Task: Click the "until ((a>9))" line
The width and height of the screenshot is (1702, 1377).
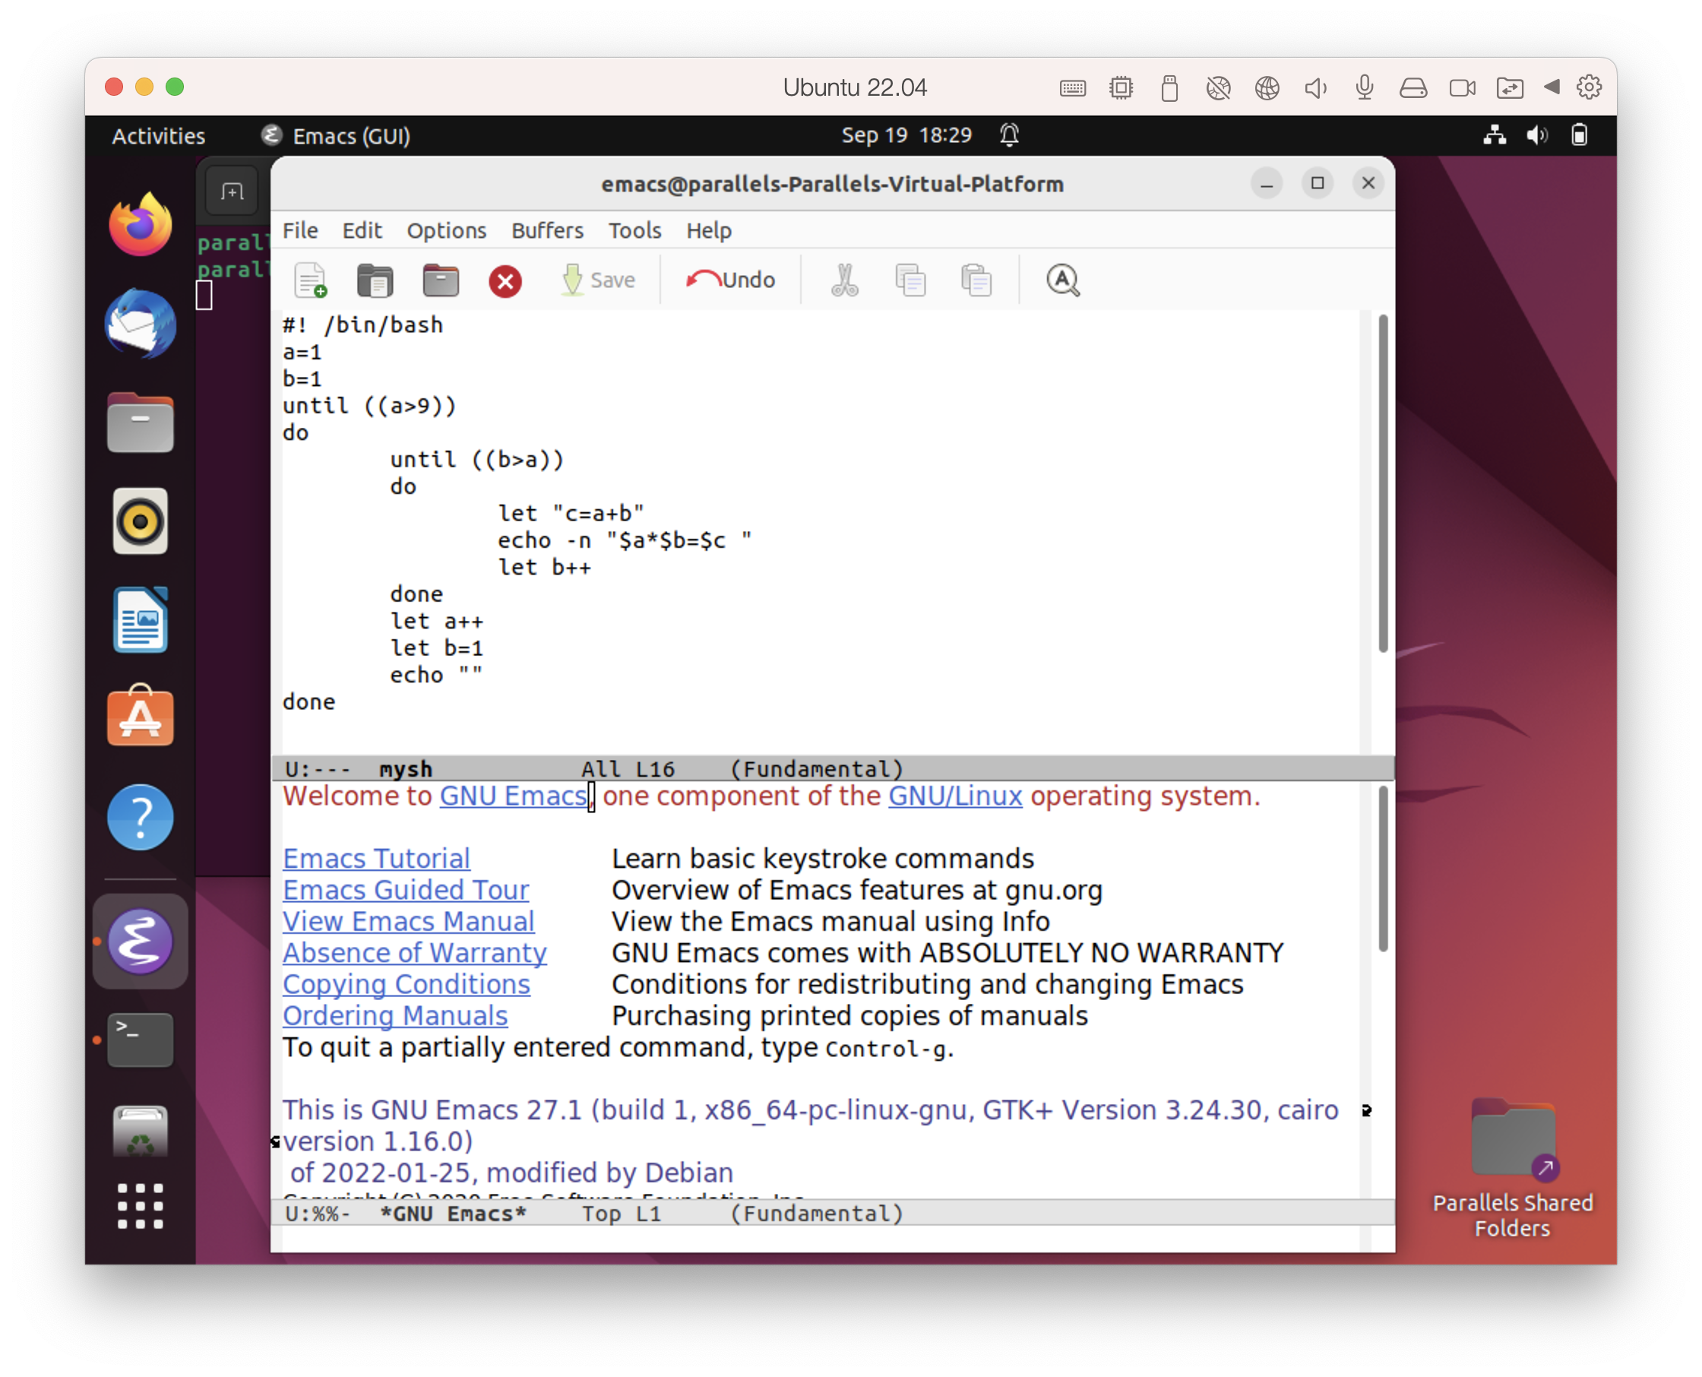Action: click(x=369, y=406)
